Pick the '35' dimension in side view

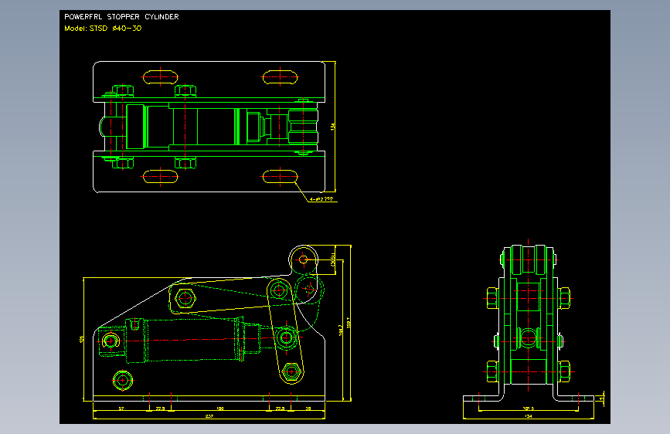308,409
